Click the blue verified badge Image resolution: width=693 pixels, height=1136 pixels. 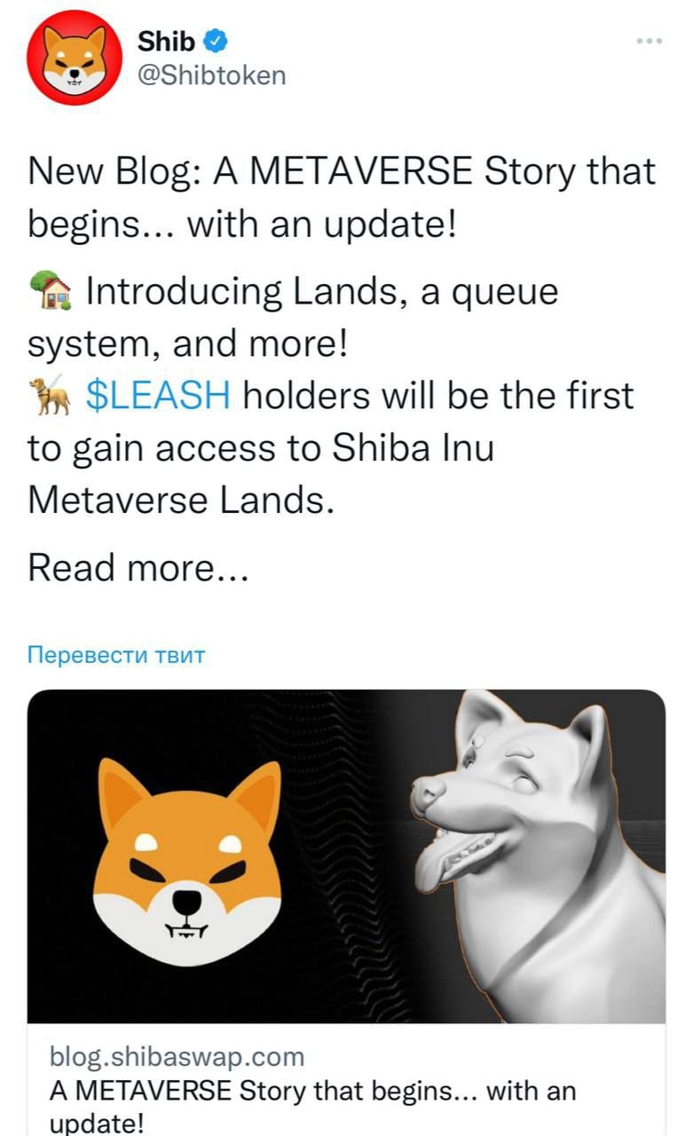coord(216,39)
